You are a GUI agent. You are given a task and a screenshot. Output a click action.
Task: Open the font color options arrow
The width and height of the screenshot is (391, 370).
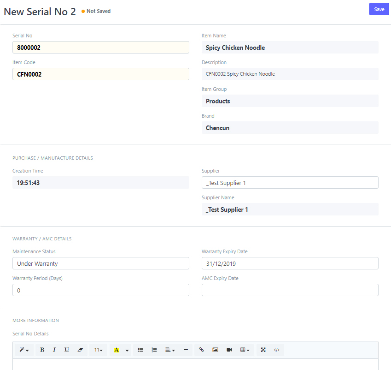tap(127, 350)
